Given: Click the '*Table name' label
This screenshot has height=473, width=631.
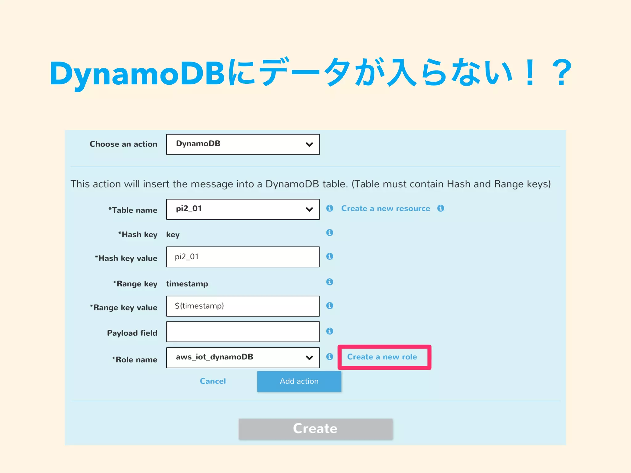Looking at the screenshot, I should pos(133,210).
